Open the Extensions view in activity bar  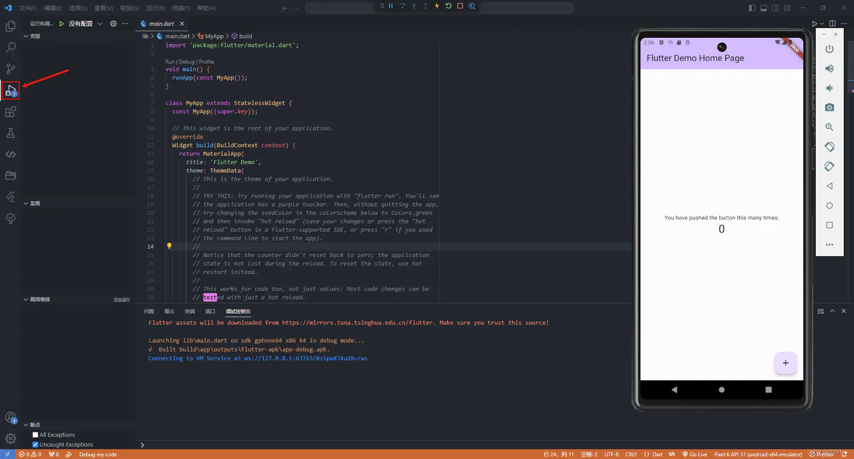(x=10, y=112)
